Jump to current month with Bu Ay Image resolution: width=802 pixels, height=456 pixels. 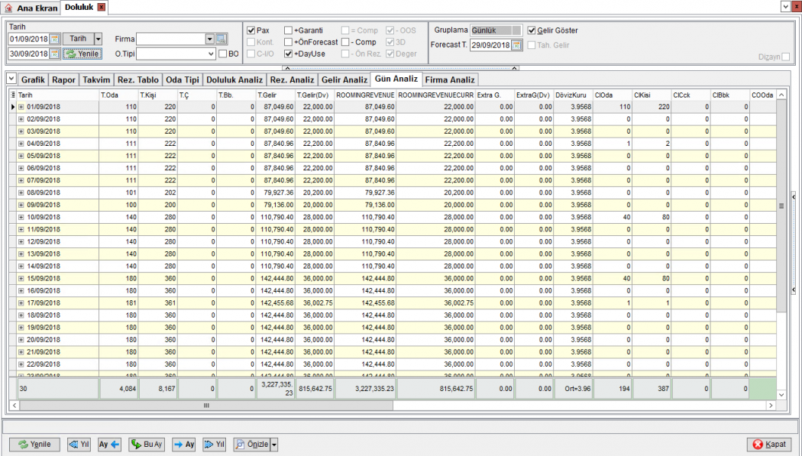147,445
